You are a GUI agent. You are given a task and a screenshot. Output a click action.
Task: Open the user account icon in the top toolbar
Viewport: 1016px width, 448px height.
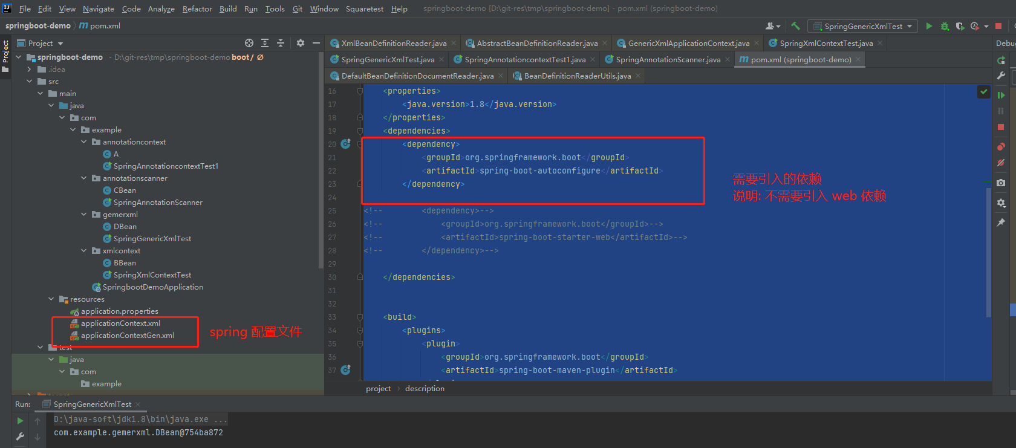pos(772,26)
